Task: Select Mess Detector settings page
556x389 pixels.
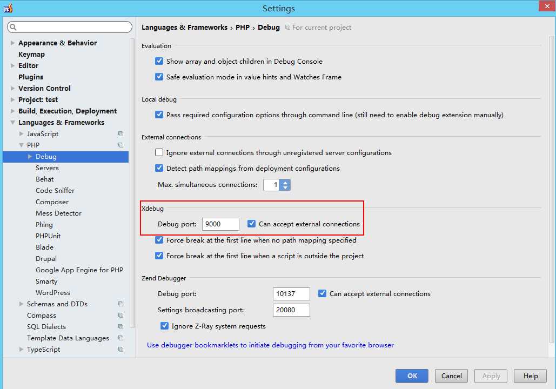Action: 58,213
